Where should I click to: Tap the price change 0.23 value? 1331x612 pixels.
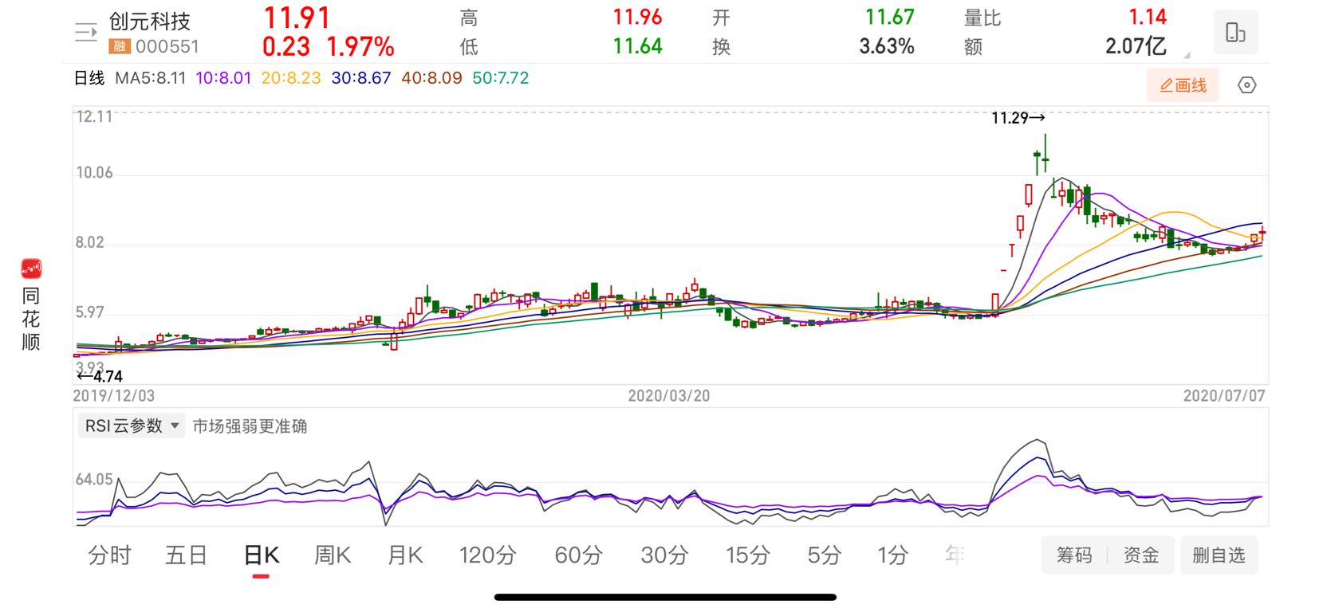pyautogui.click(x=285, y=46)
